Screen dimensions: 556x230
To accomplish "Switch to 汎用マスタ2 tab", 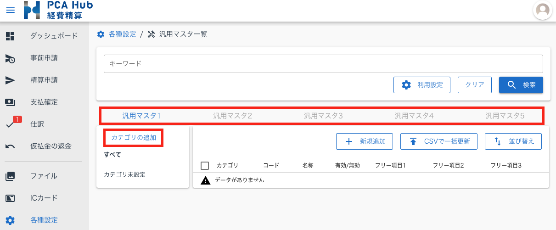I will pyautogui.click(x=232, y=116).
